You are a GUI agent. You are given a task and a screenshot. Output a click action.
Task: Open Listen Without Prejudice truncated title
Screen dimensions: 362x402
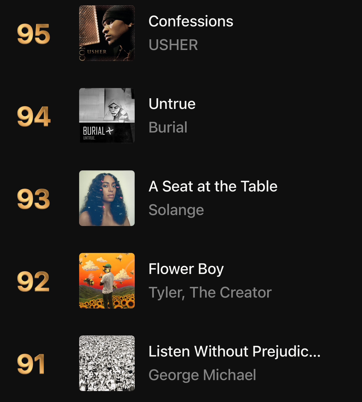pyautogui.click(x=235, y=351)
